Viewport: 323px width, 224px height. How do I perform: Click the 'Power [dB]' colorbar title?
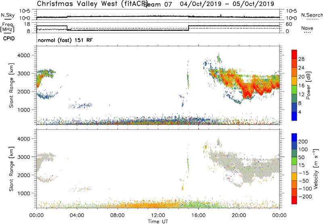(308, 85)
